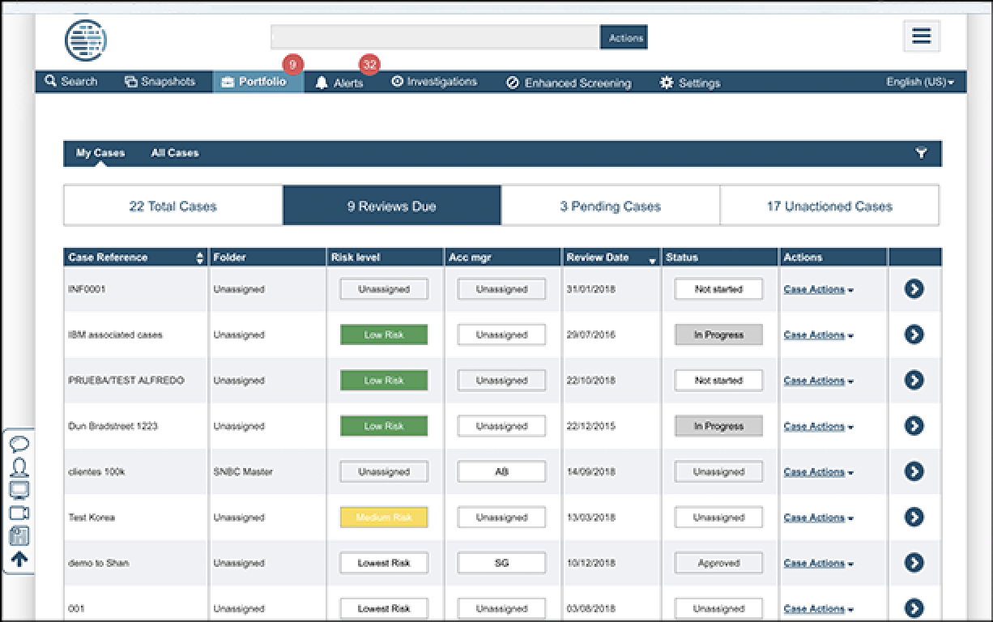Expand Case Actions for IBM associated cases
Viewport: 993px width, 622px height.
pos(818,335)
